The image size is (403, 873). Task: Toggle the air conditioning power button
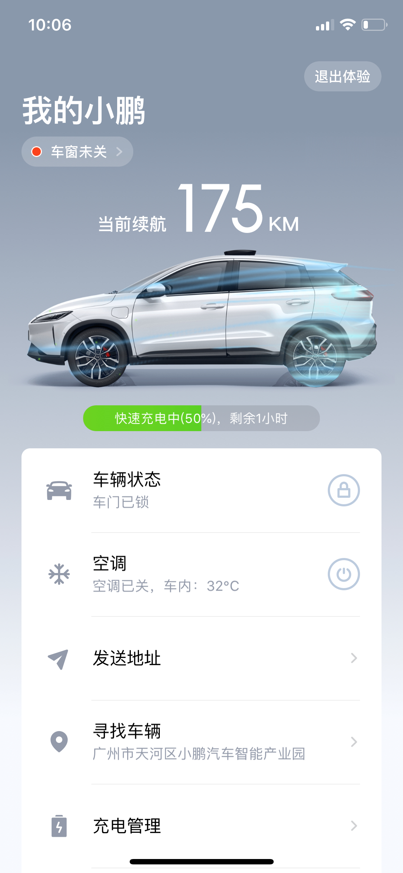[x=344, y=574]
